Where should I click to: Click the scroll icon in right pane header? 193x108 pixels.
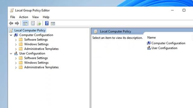click(96, 31)
